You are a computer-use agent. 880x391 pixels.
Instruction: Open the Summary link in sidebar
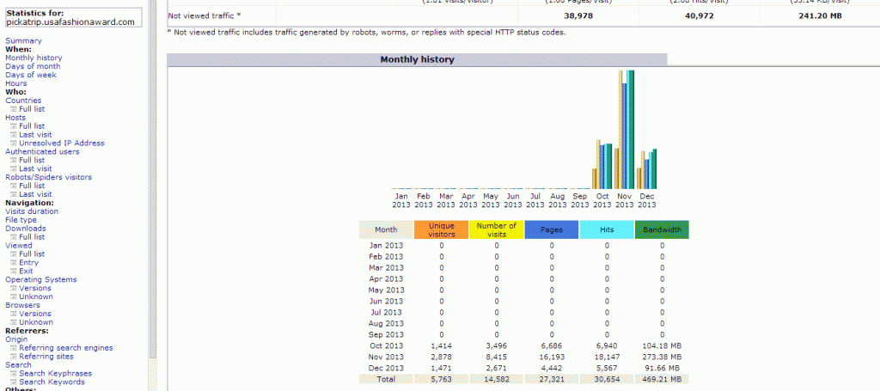pos(23,40)
